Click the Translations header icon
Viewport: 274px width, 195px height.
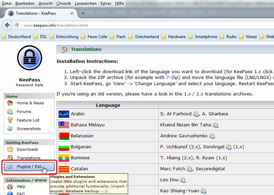coord(64,49)
